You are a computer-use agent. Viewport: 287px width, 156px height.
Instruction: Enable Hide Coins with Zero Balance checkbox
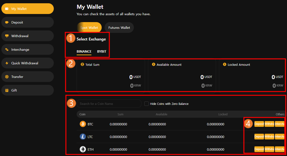coord(147,104)
